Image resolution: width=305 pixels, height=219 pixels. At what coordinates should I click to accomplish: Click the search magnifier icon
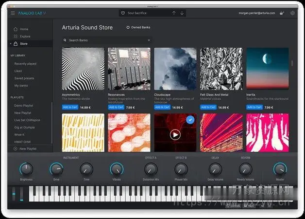[65, 40]
